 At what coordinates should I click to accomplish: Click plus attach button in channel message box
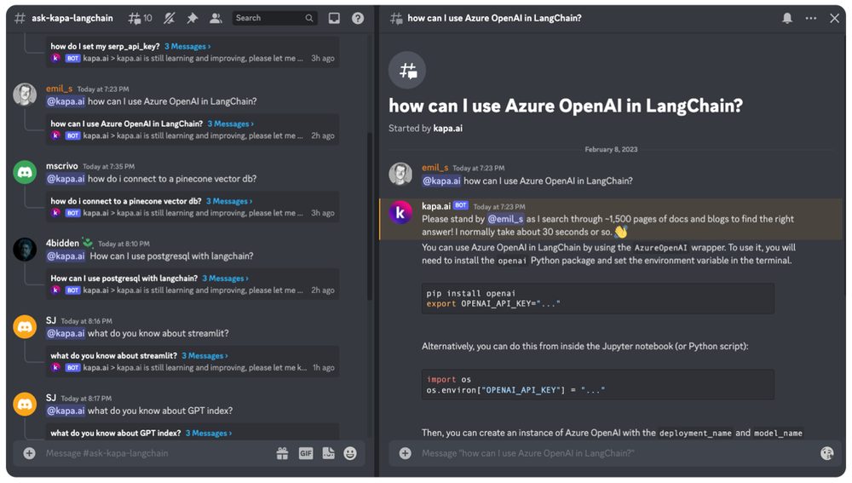point(29,453)
